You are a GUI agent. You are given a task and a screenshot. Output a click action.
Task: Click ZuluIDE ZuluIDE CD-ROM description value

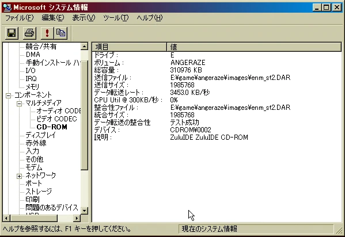(209, 137)
